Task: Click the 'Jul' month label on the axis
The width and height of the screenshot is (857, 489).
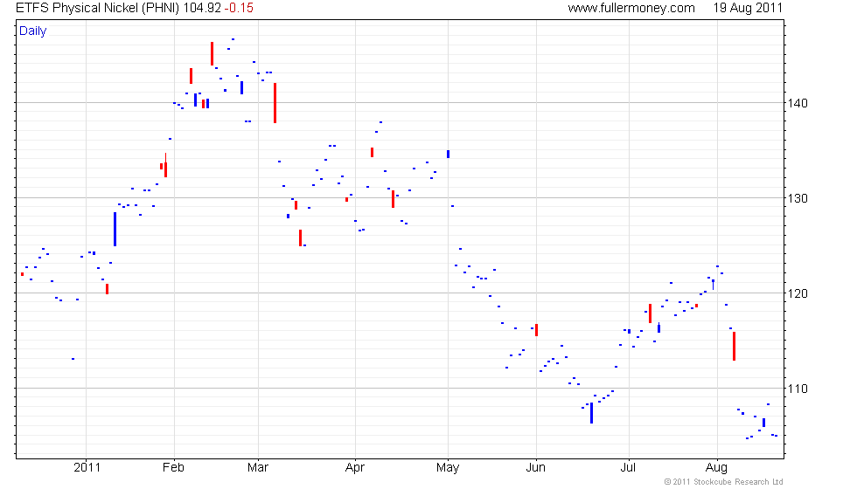Action: click(x=628, y=468)
